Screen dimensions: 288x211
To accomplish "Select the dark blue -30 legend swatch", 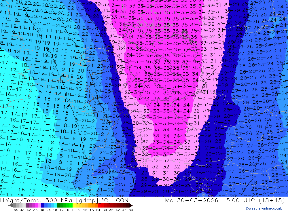I will 43,205.
